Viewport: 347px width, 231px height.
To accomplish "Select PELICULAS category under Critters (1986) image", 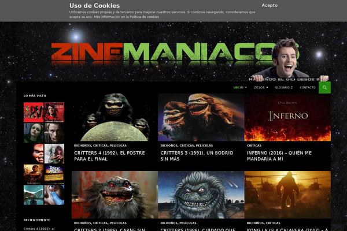I will pyautogui.click(x=187, y=223).
